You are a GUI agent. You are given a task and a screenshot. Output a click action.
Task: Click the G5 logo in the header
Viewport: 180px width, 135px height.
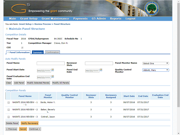[x=20, y=8]
